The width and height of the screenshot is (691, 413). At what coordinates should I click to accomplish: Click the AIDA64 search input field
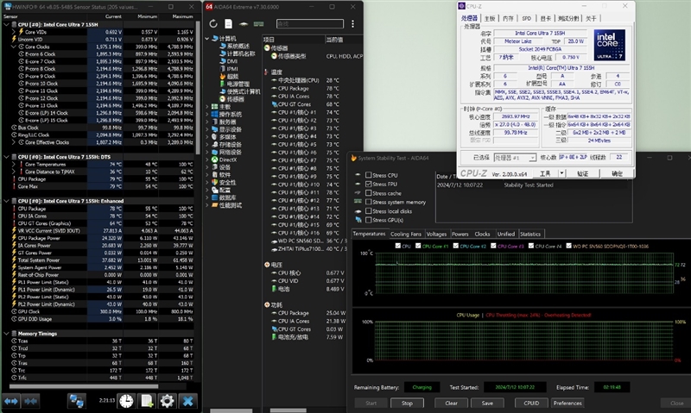tap(310, 24)
